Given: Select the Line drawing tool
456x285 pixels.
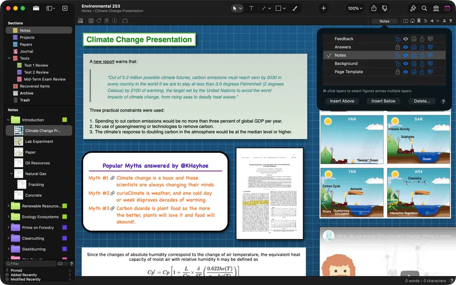Looking at the screenshot, I should point(264,8).
